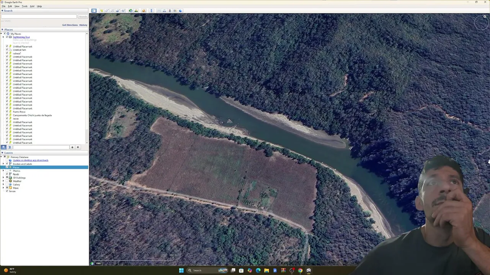Toggle the sidebar with the toolbar button
Screen dimensions: 490x275
94,11
